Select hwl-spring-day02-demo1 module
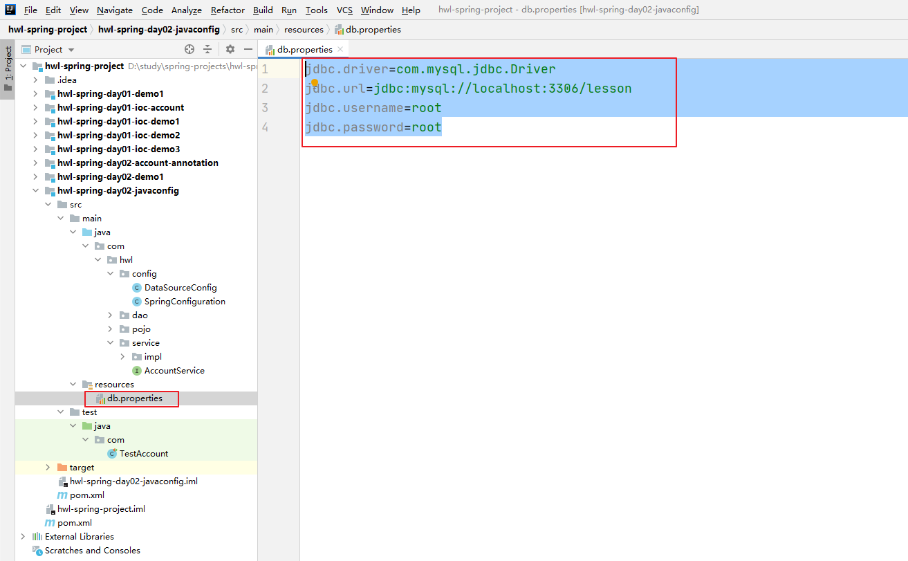The width and height of the screenshot is (908, 561). (111, 177)
